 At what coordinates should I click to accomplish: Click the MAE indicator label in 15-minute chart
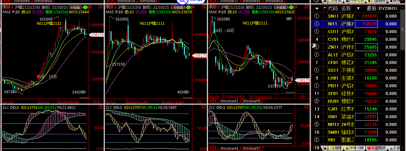coord(7,12)
